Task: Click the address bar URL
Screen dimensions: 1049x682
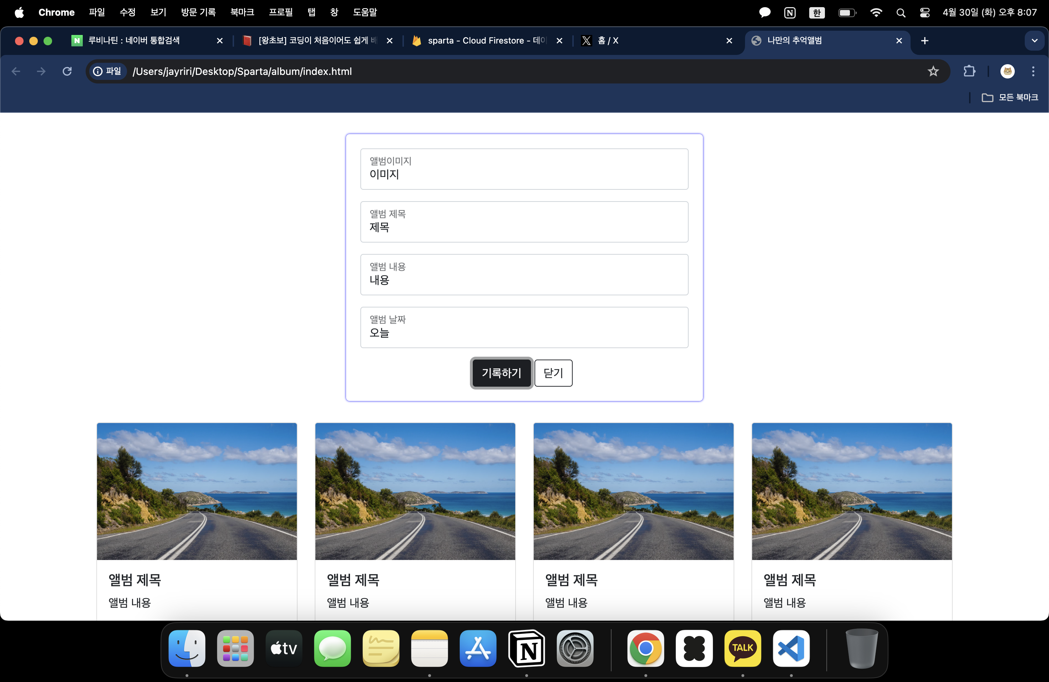Action: click(x=242, y=71)
